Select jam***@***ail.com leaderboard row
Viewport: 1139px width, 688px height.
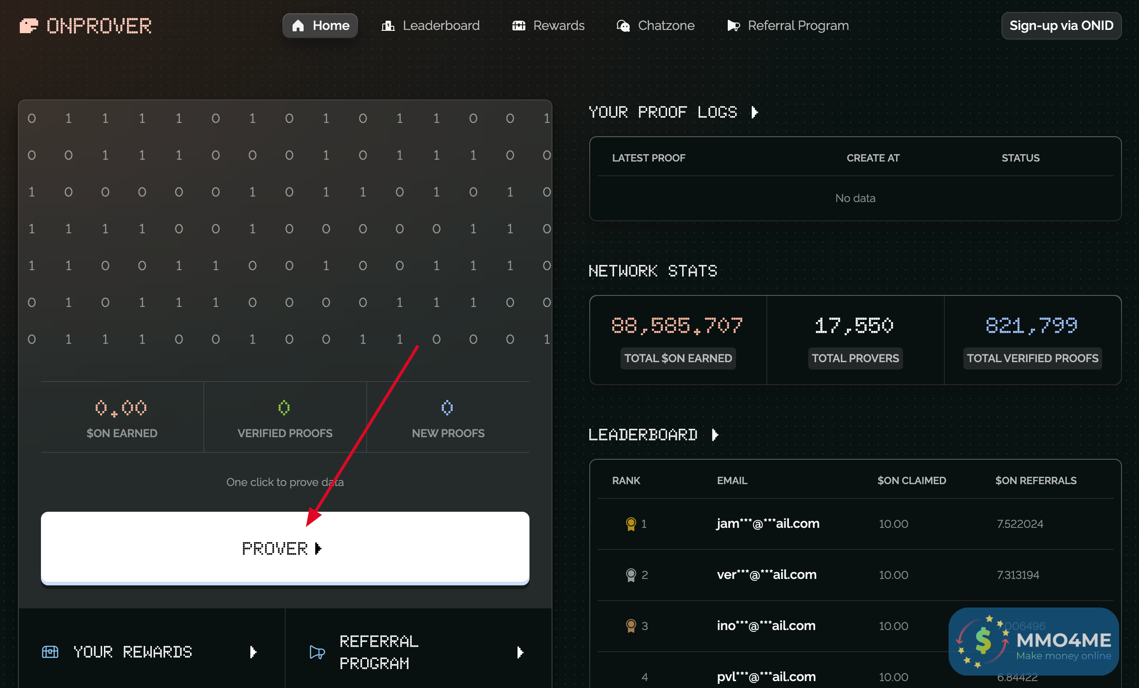[767, 524]
